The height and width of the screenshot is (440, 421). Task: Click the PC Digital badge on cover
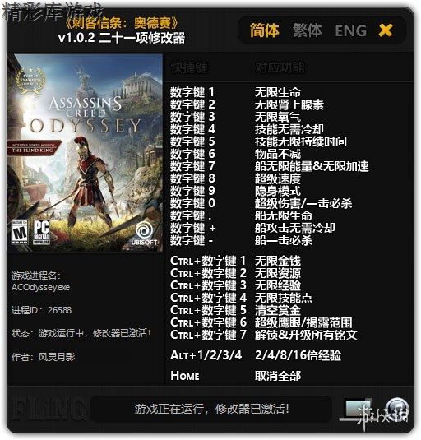click(41, 233)
